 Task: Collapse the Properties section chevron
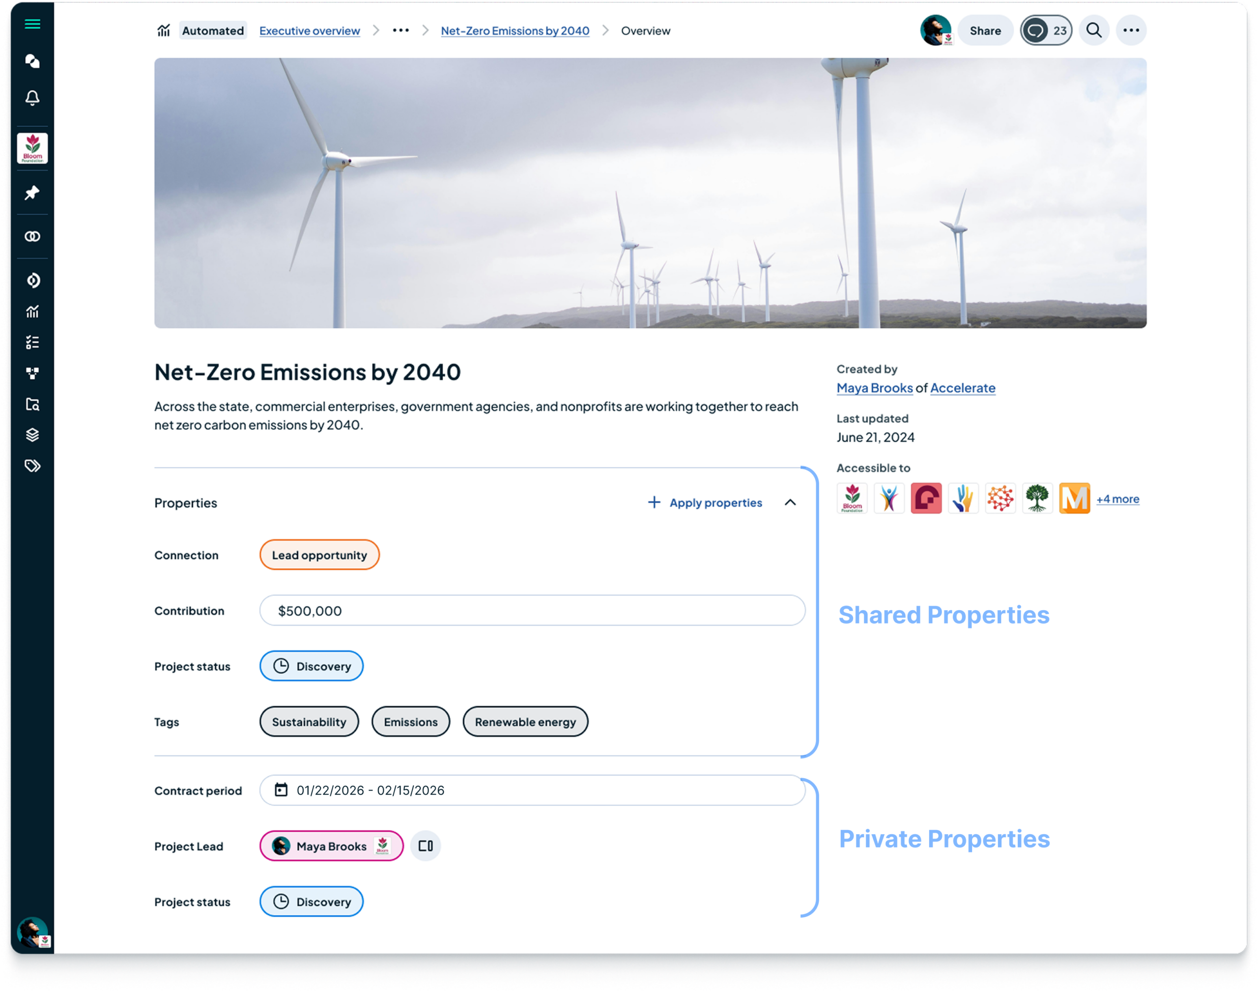point(790,503)
